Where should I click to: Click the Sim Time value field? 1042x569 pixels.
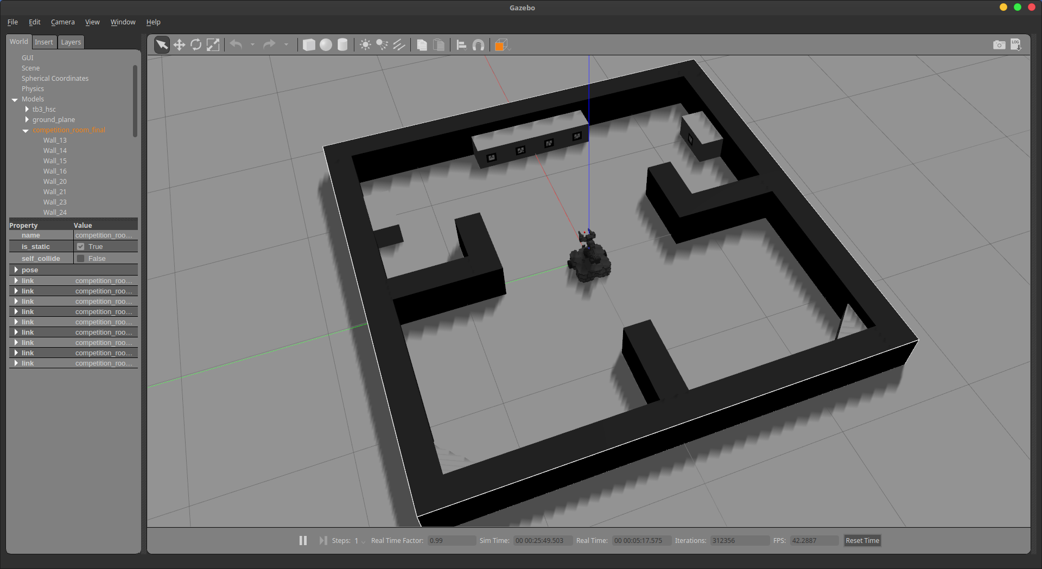(543, 541)
